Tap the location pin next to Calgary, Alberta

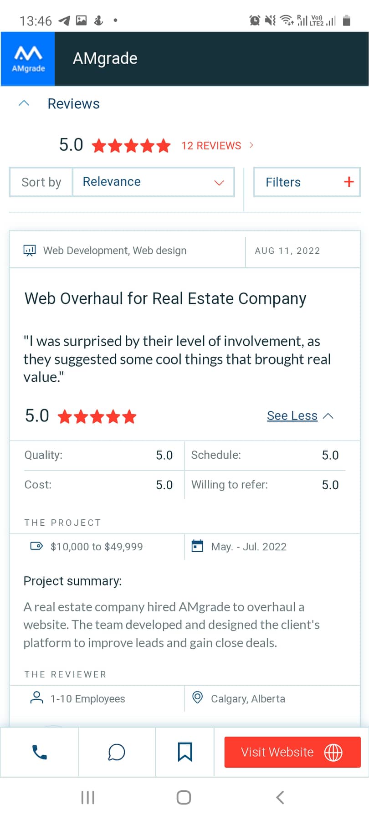click(197, 697)
